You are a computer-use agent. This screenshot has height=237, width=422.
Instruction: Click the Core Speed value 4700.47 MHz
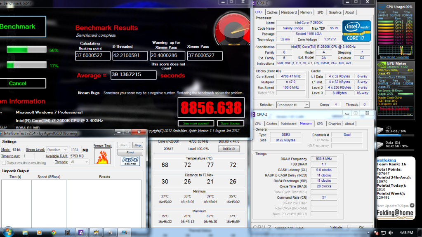pyautogui.click(x=291, y=76)
